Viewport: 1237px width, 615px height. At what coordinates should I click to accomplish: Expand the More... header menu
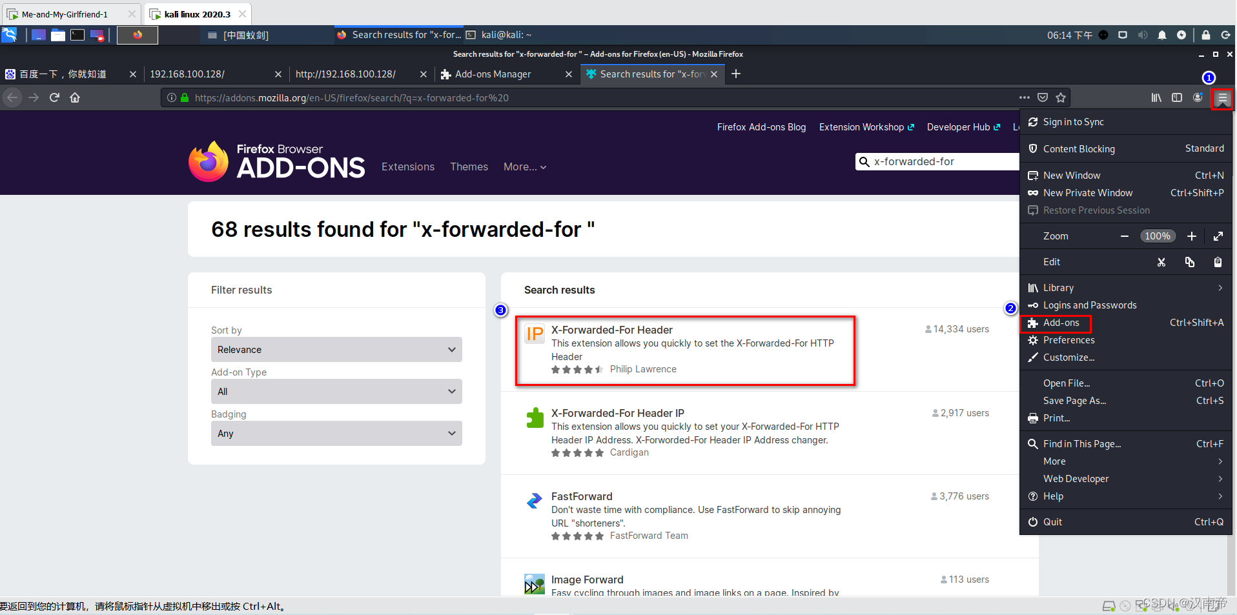[x=525, y=166]
